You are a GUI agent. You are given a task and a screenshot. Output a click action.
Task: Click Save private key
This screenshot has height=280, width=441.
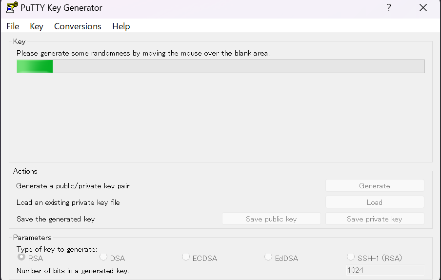point(375,219)
